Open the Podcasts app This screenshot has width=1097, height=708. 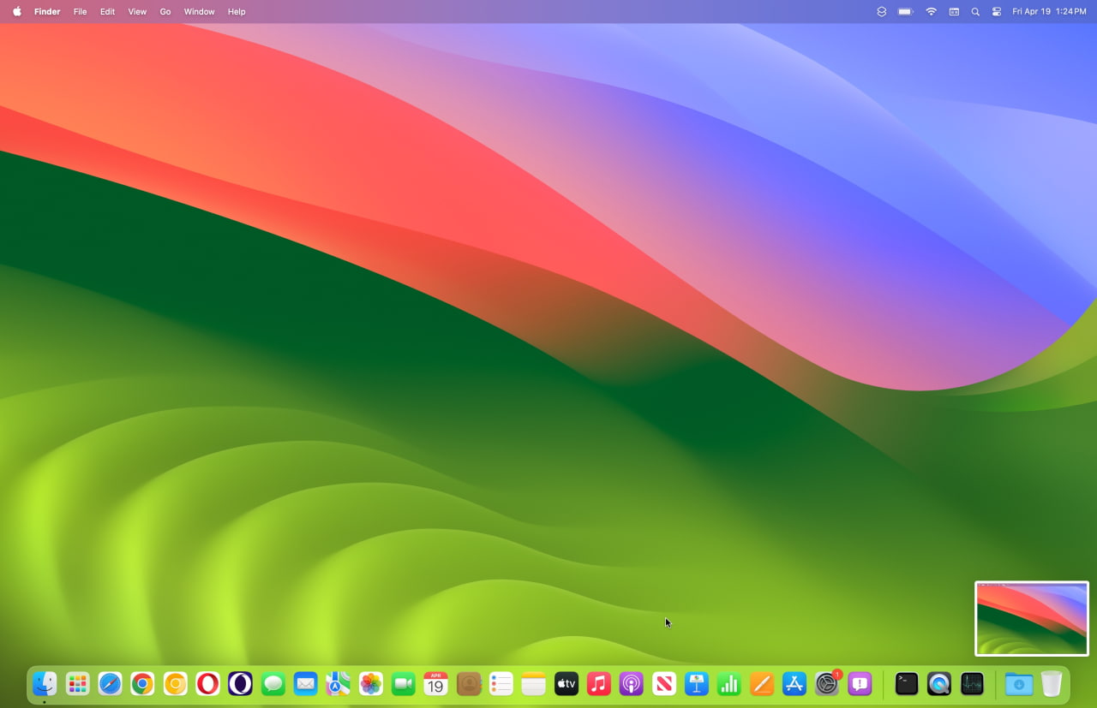tap(631, 684)
